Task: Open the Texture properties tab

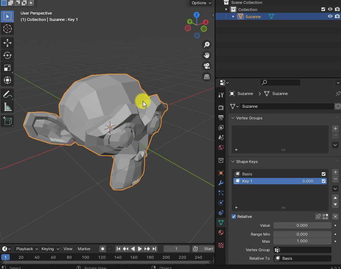Action: (x=221, y=245)
